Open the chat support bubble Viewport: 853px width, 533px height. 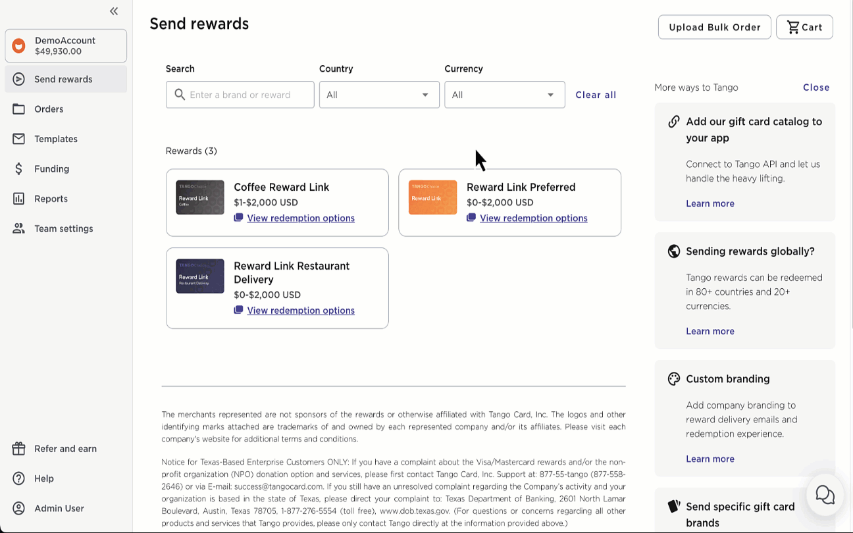pyautogui.click(x=825, y=494)
